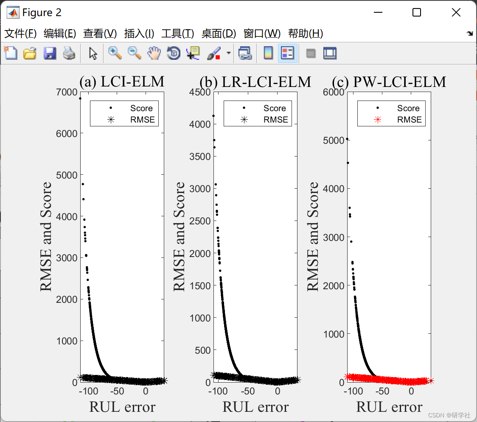477x422 pixels.
Task: Open the 插入(I) menu
Action: click(139, 34)
